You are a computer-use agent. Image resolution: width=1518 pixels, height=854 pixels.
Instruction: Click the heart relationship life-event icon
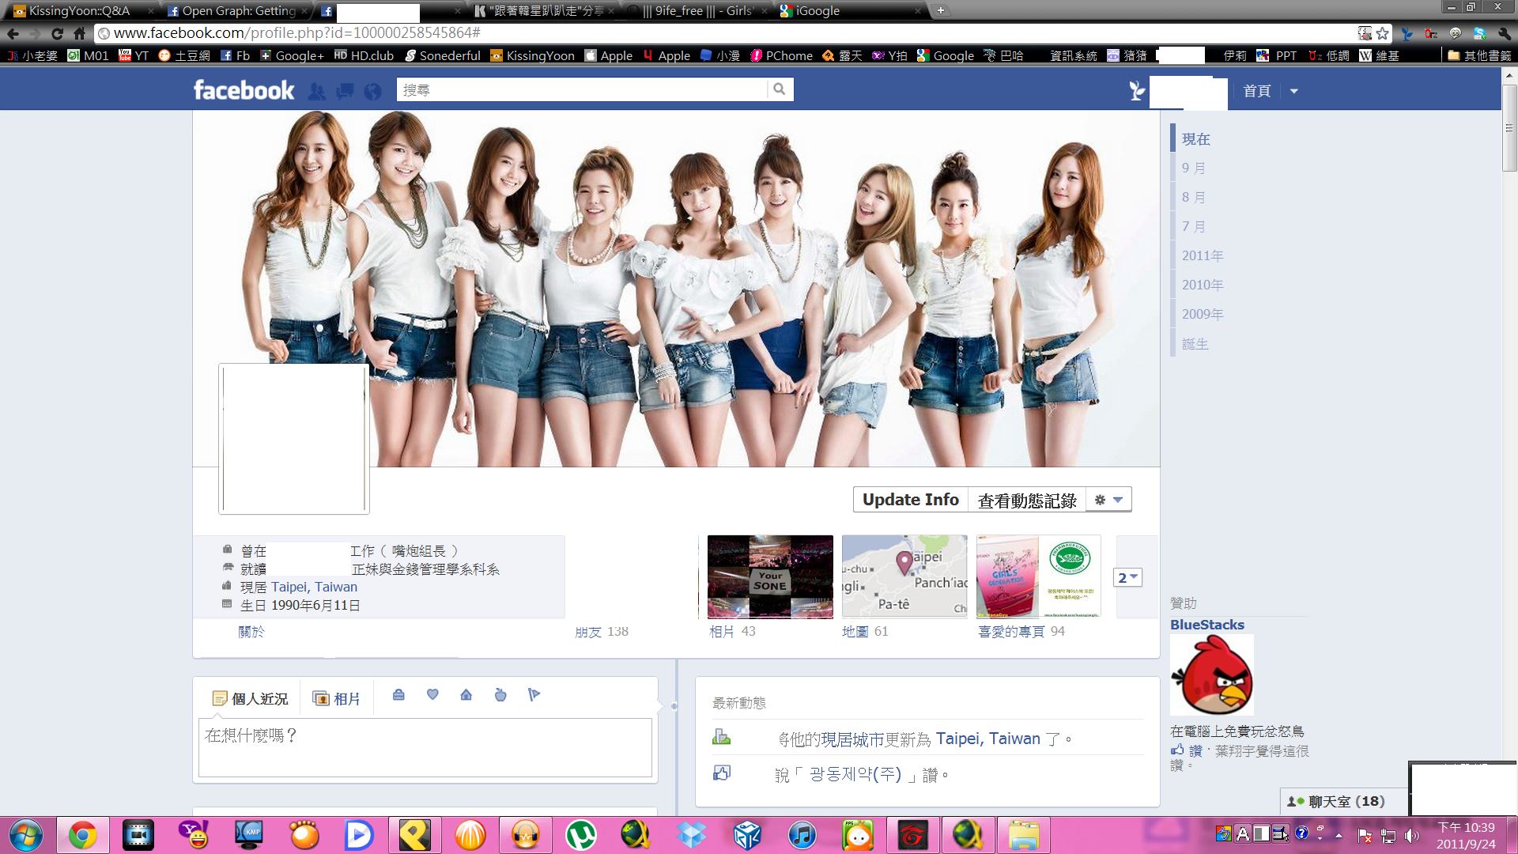point(432,695)
